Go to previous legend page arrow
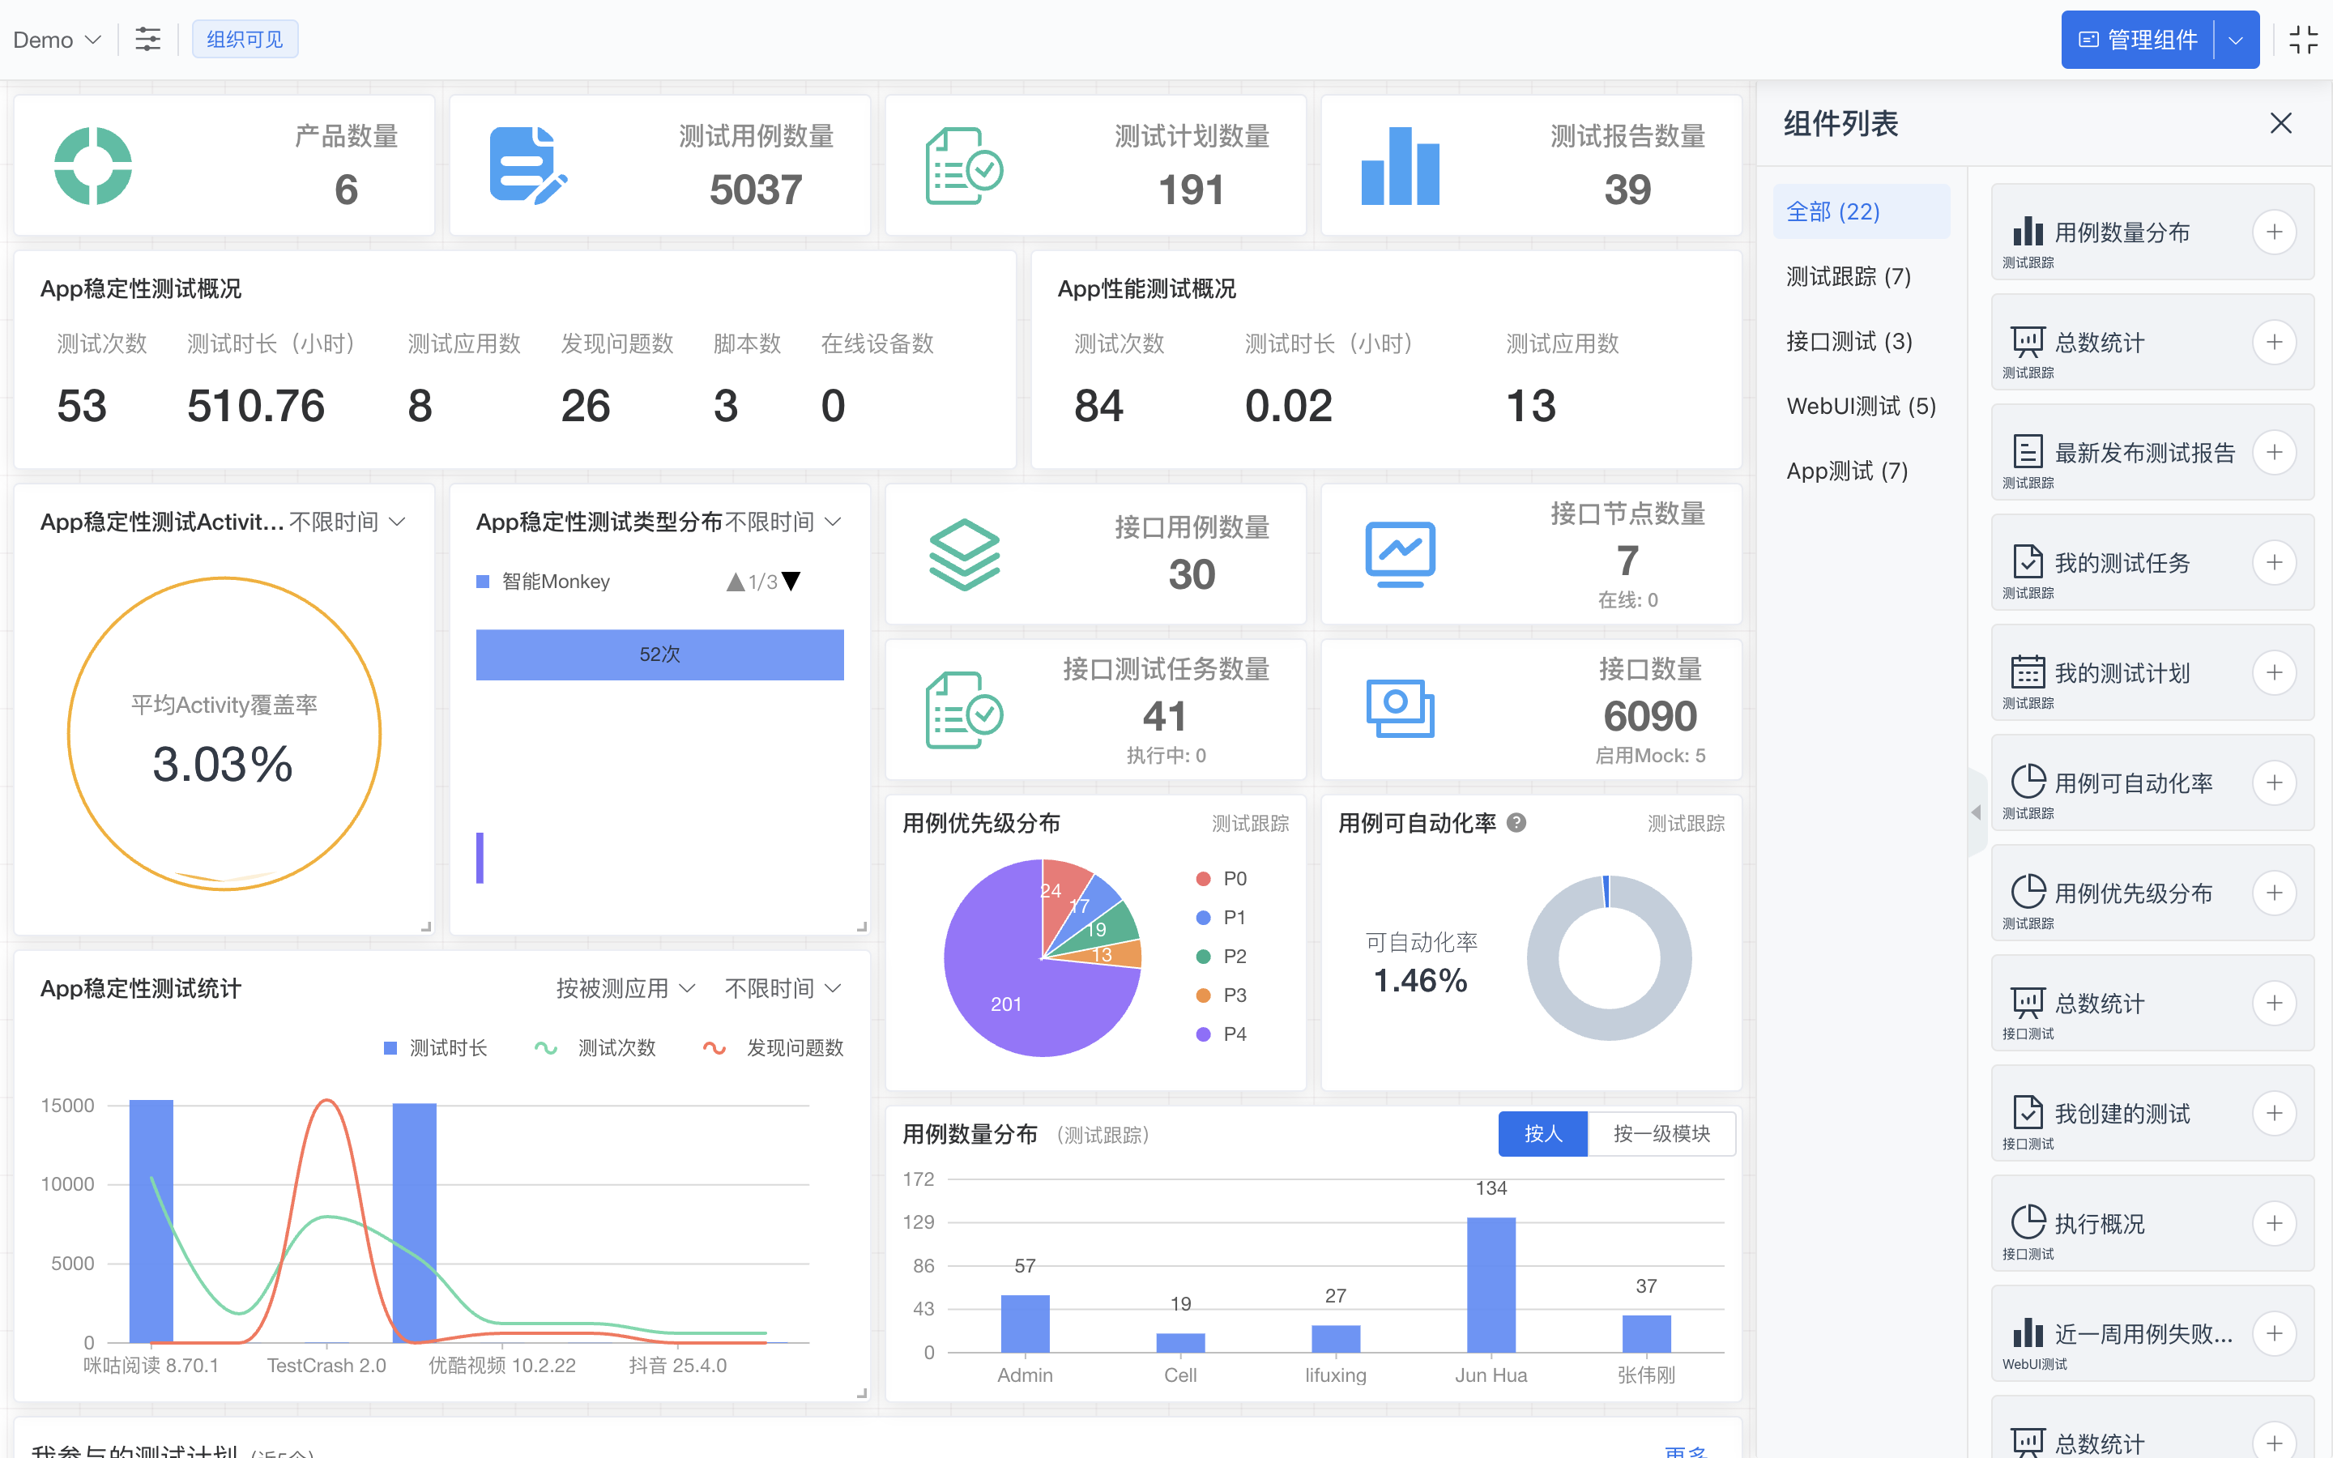The width and height of the screenshot is (2333, 1458). (736, 582)
